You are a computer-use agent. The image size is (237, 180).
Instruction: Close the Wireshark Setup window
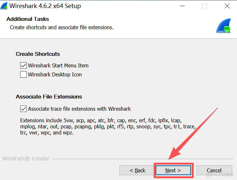[227, 6]
